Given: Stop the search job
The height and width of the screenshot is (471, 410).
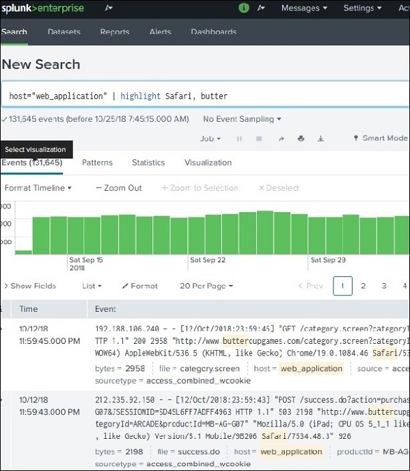Looking at the screenshot, I should click(x=259, y=138).
